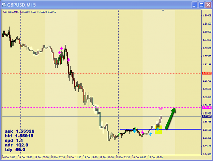Click the magenta 1.56141 price tag
This screenshot has width=213, height=161.
tap(207, 107)
